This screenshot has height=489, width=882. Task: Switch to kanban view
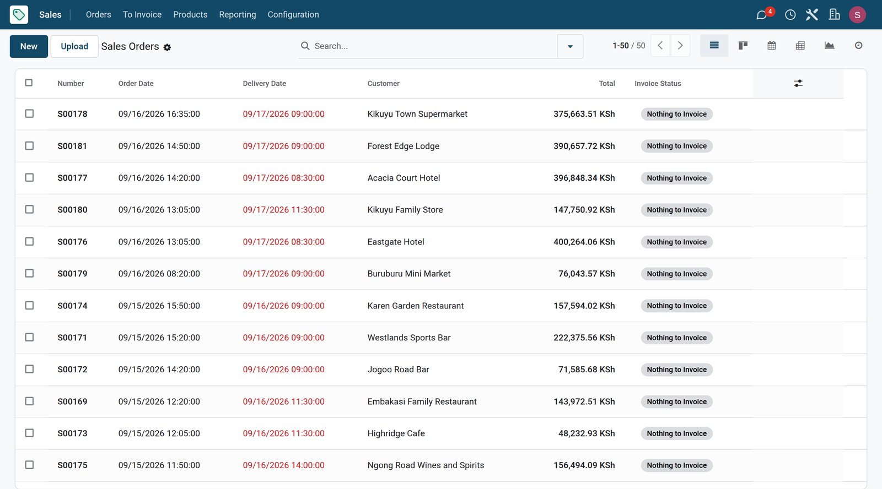tap(743, 46)
